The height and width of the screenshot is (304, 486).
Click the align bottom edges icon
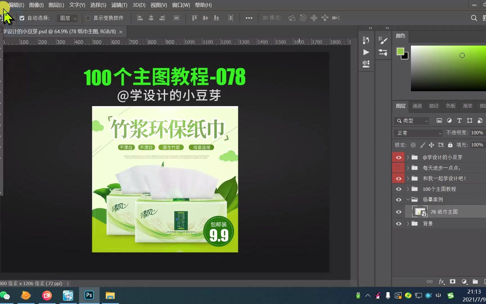click(x=216, y=18)
